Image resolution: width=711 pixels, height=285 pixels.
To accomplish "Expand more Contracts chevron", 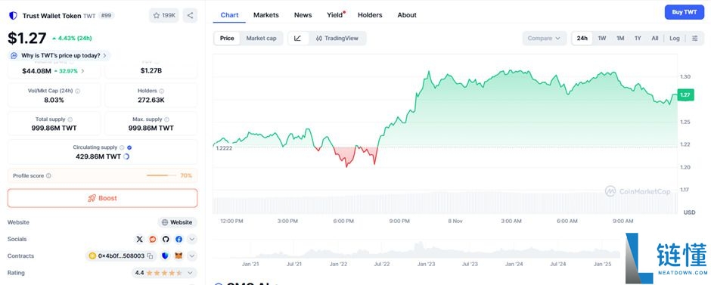I will click(x=192, y=256).
